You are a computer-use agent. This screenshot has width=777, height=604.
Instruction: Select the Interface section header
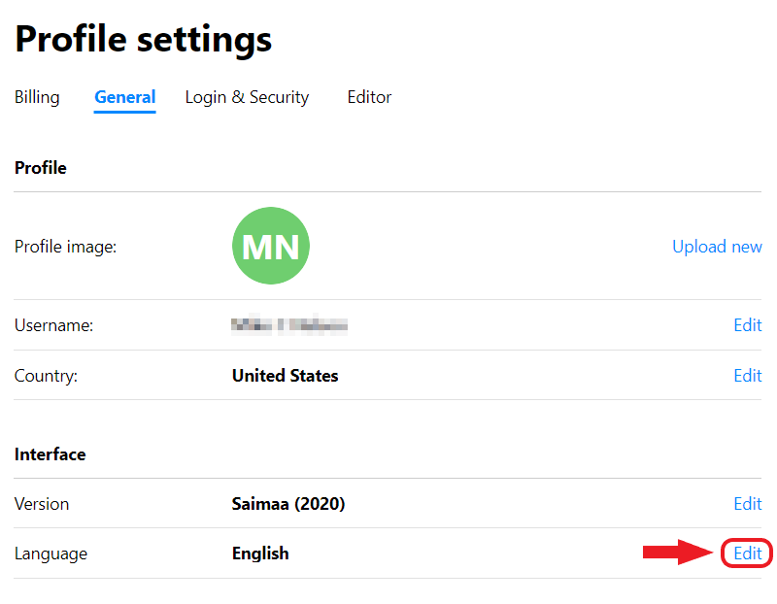click(x=50, y=453)
